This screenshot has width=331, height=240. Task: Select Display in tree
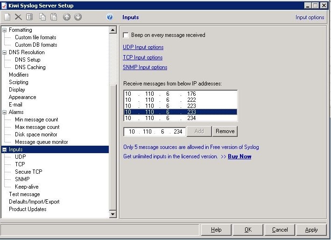coord(17,90)
